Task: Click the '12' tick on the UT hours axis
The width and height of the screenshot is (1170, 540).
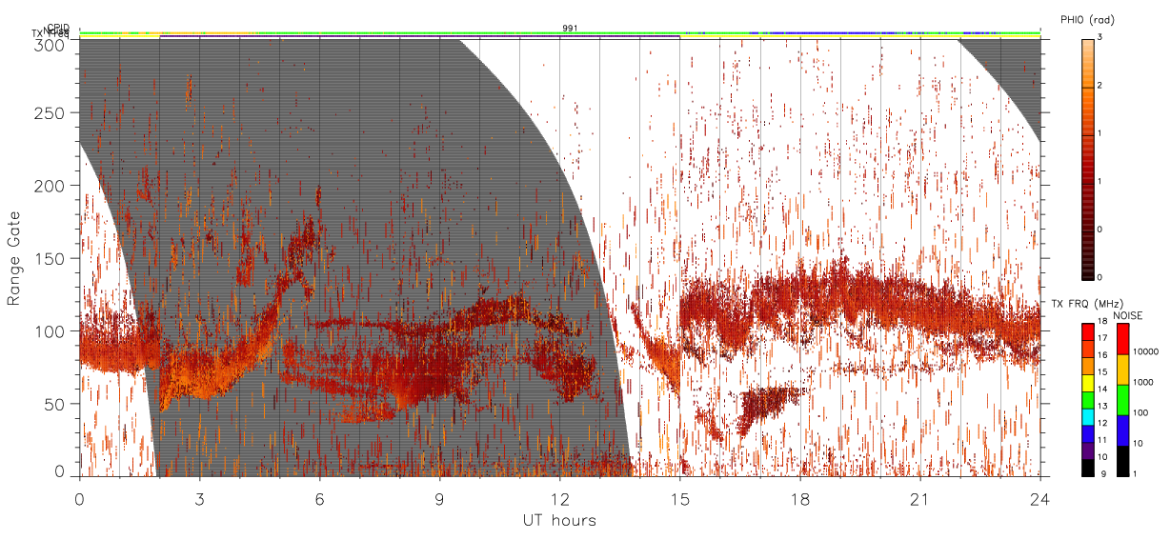Action: 559,499
